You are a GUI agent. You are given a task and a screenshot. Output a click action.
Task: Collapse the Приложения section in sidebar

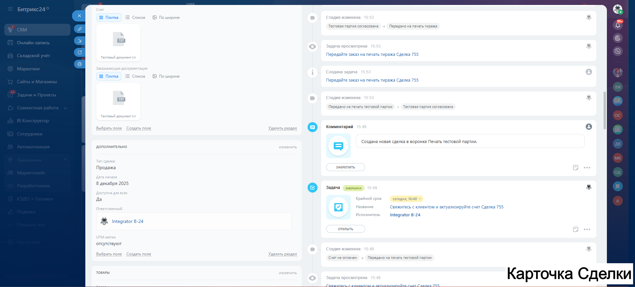[65, 160]
